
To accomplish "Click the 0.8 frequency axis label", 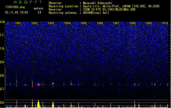I will (2, 76).
